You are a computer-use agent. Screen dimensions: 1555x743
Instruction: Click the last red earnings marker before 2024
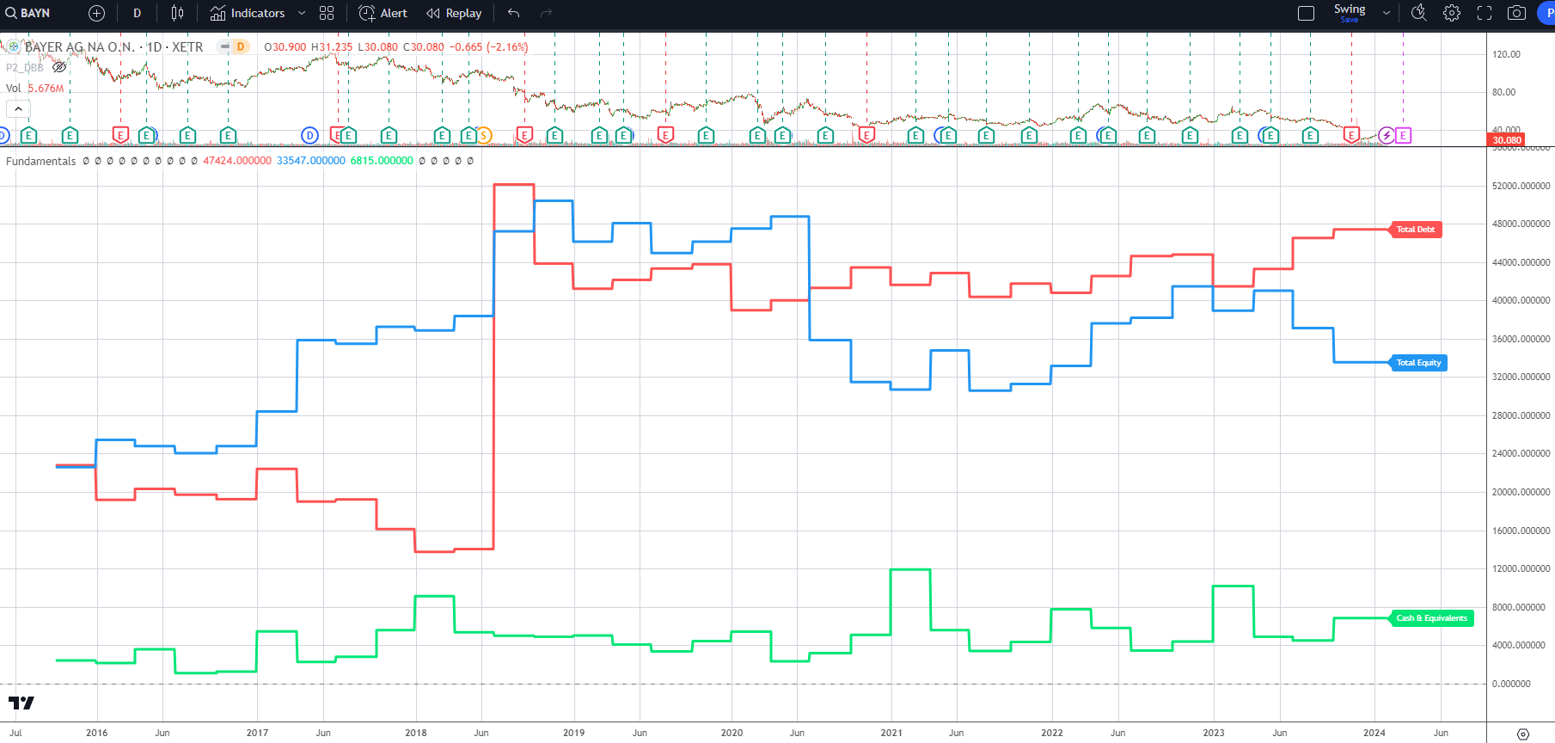1351,135
